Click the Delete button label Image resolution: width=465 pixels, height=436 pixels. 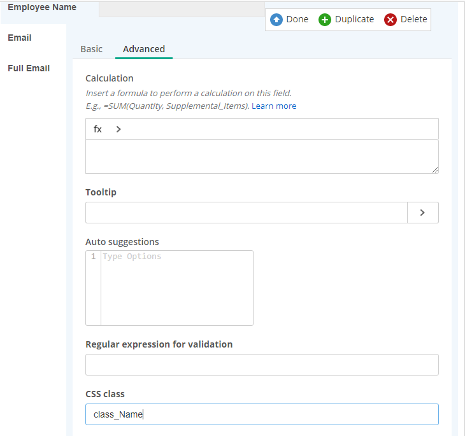coord(413,19)
